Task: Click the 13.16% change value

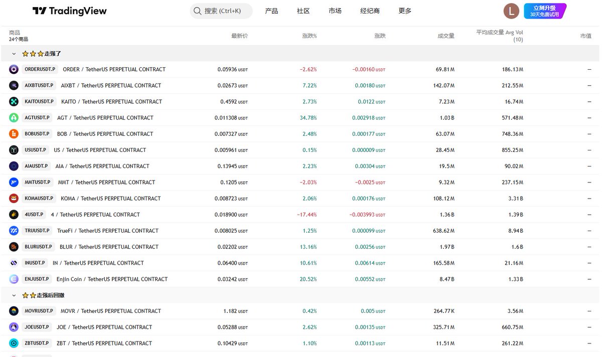Action: click(x=309, y=247)
